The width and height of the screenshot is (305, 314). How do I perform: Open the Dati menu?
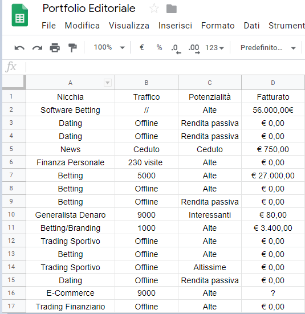(251, 26)
